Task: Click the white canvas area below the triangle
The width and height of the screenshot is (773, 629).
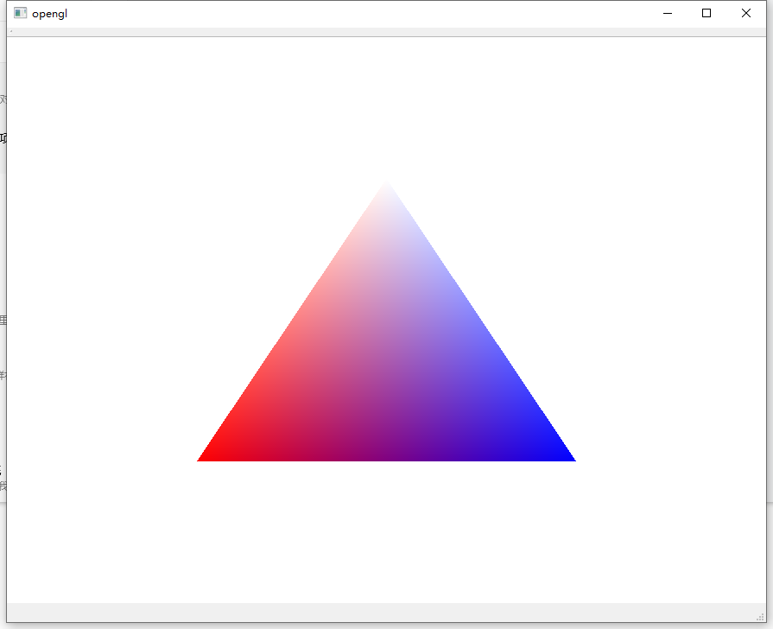Action: (x=386, y=536)
